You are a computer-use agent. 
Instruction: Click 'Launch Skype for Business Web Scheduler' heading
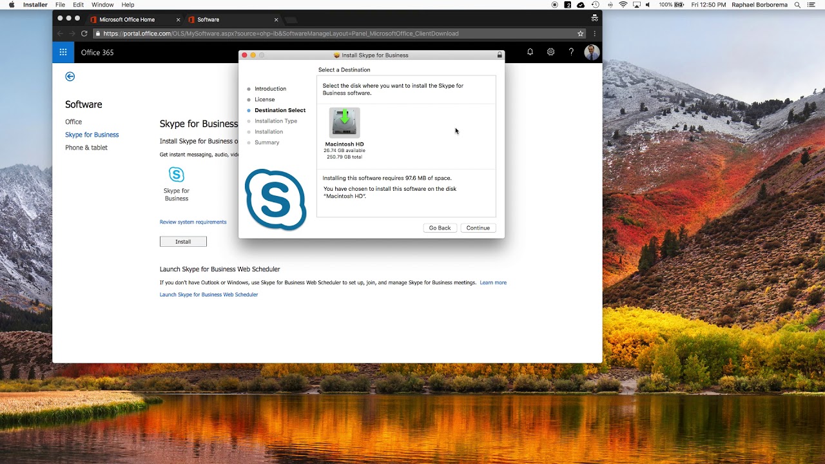point(220,269)
